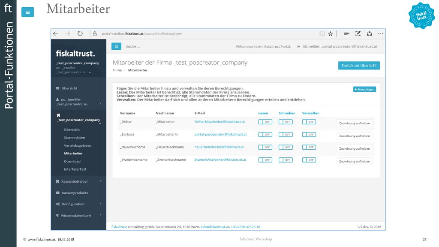Open portal-posoperator@fiskaltrust.at email link
Viewport: 439px width, 247px height.
pos(221,134)
